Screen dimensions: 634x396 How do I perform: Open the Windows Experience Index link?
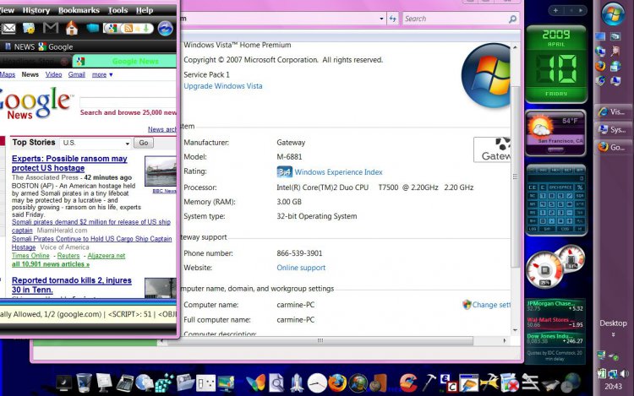(338, 172)
